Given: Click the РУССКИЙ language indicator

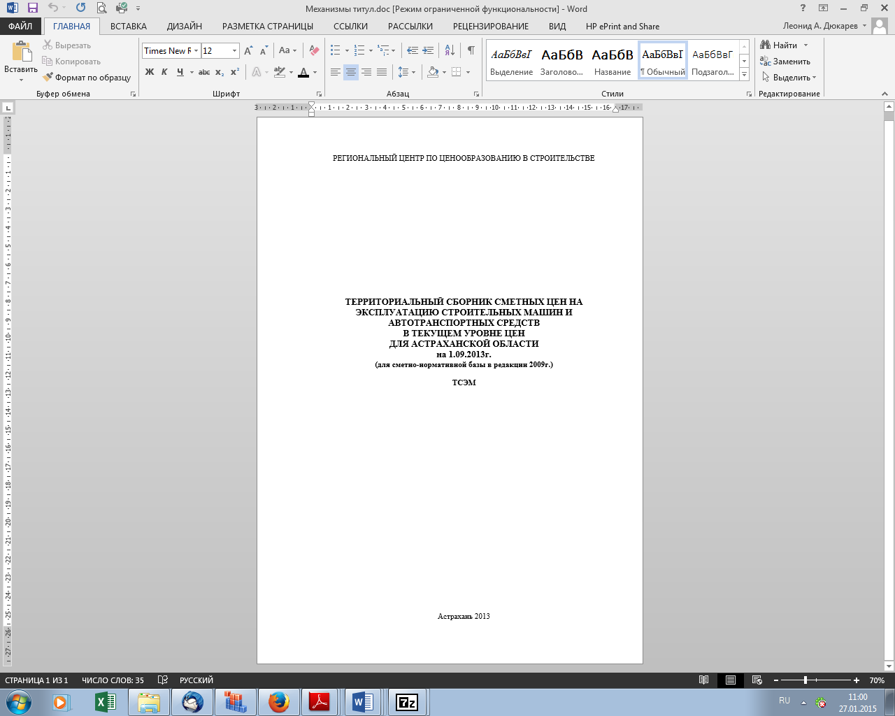Looking at the screenshot, I should [196, 680].
